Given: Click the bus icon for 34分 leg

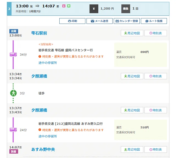Looking at the screenshot, I should tap(13, 55).
